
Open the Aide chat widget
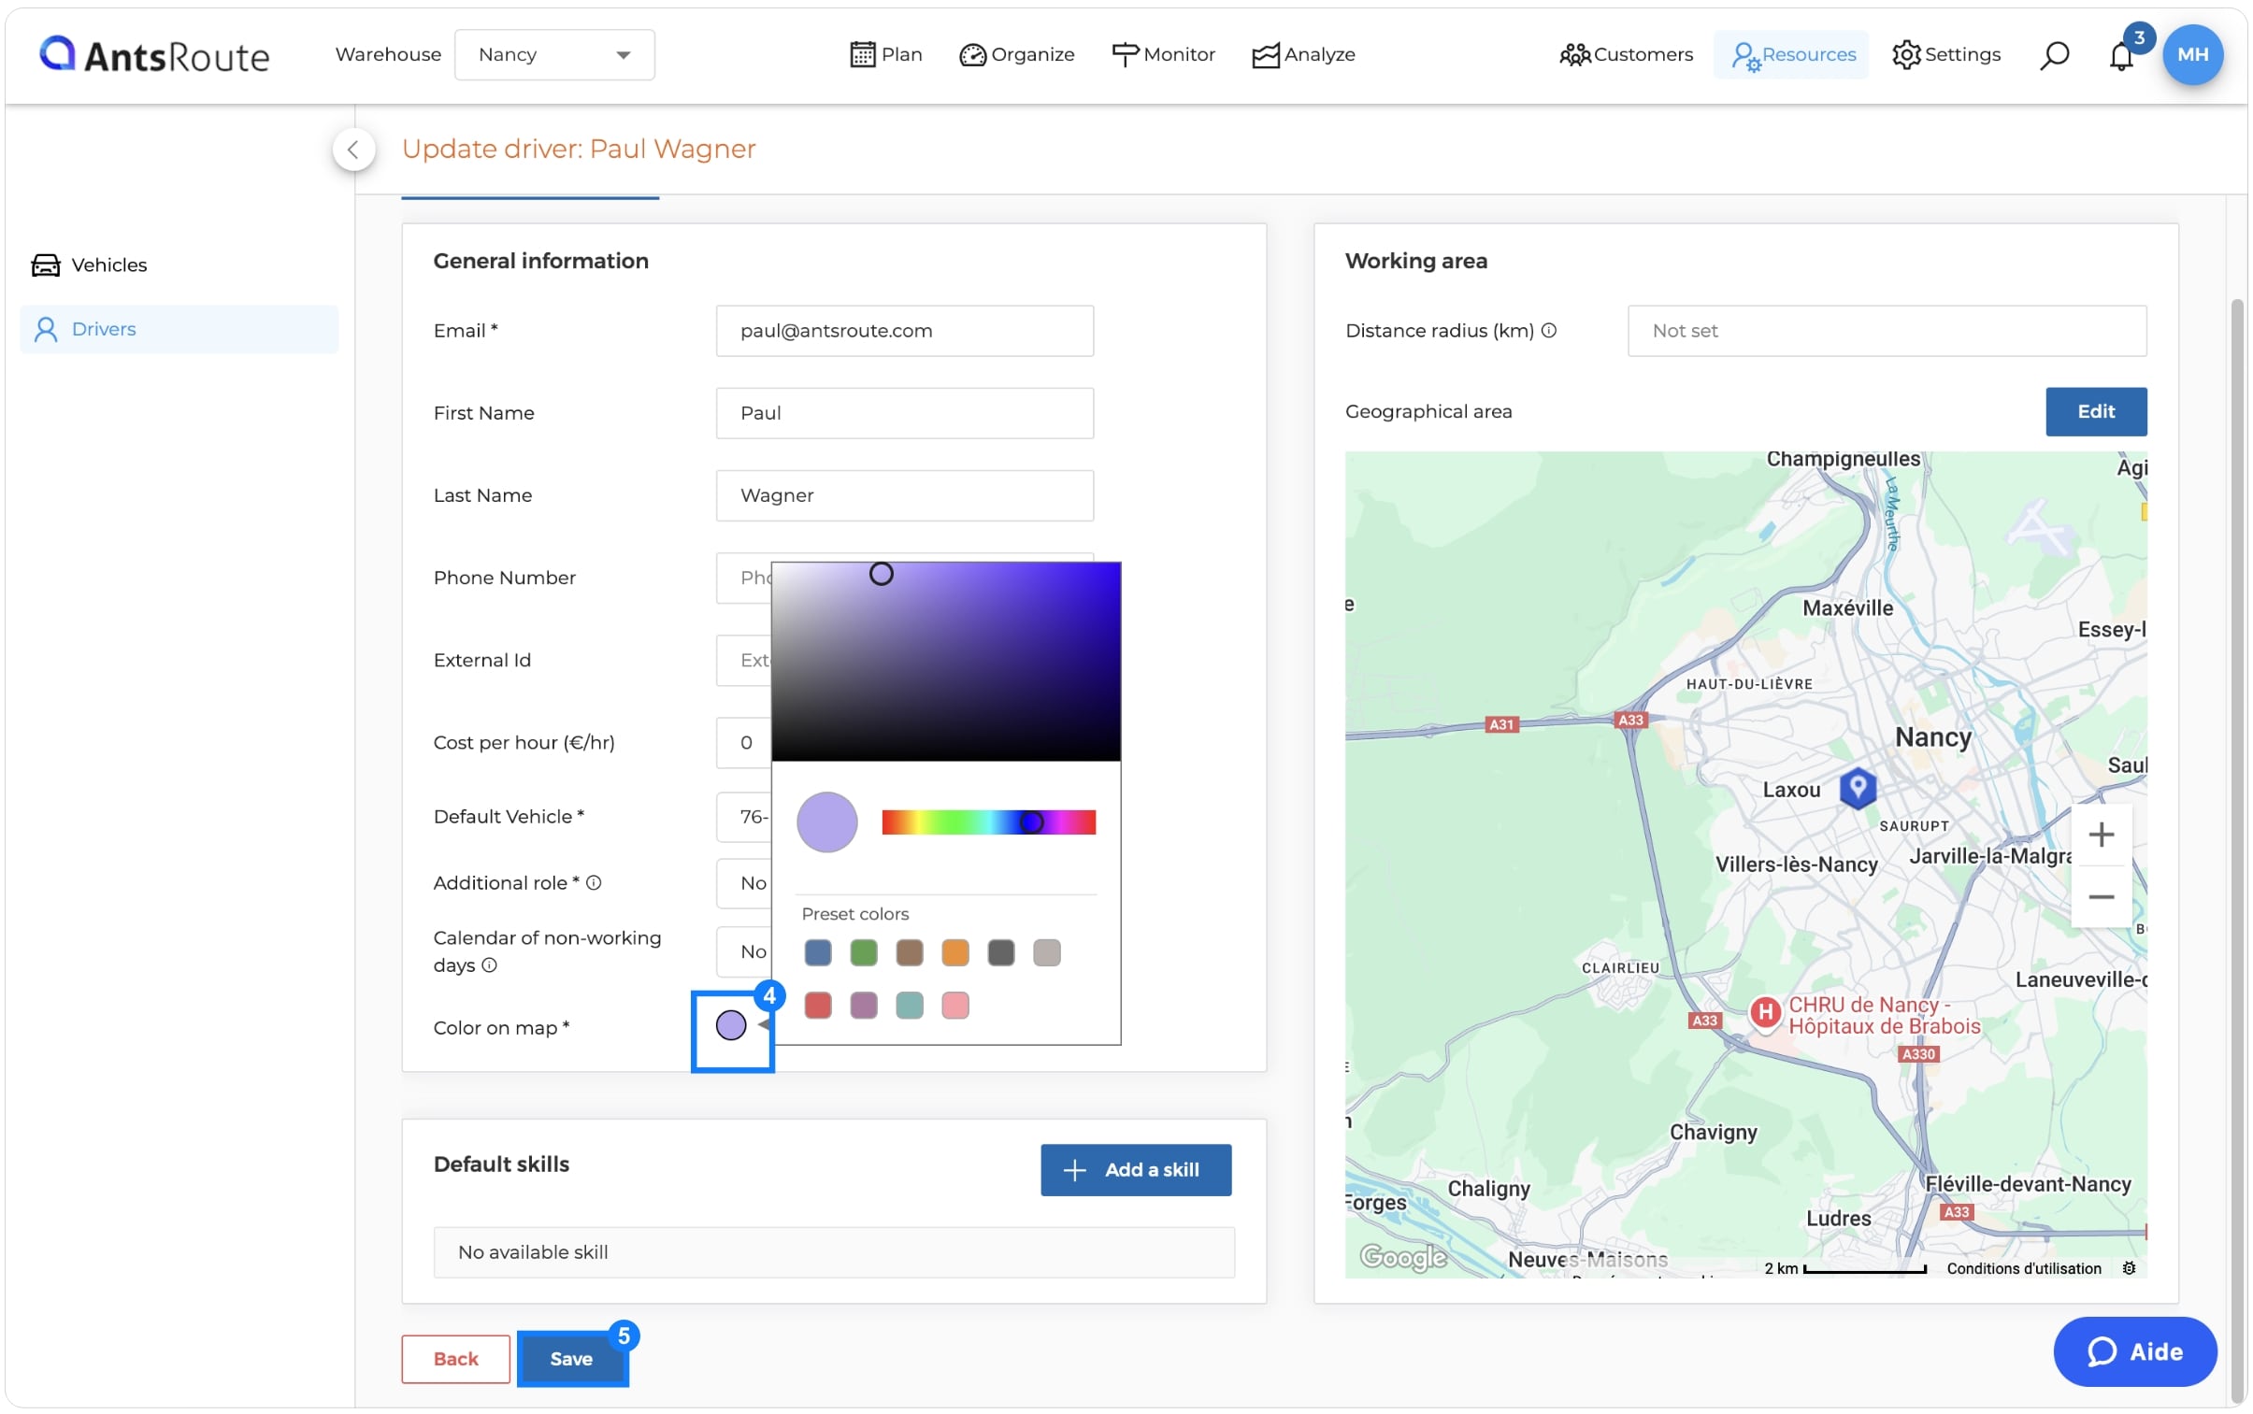coord(2134,1351)
